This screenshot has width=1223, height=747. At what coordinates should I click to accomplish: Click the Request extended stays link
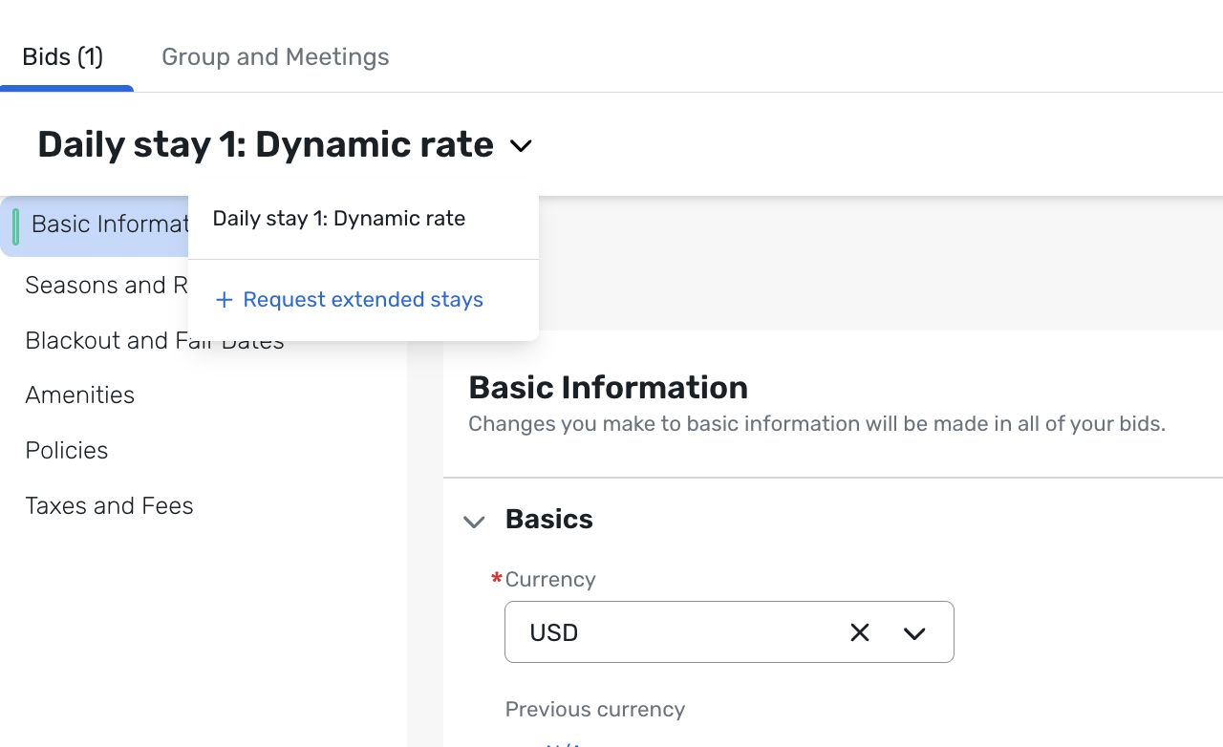pos(363,300)
